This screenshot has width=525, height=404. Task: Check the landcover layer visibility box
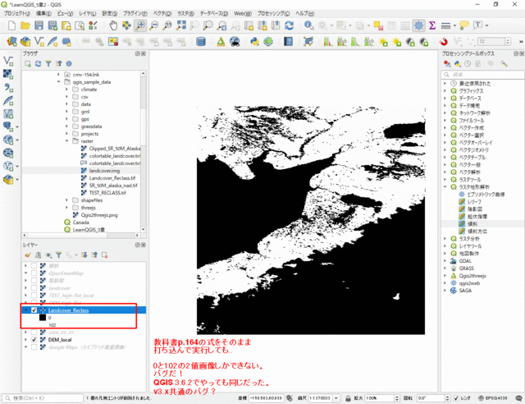[x=34, y=288]
